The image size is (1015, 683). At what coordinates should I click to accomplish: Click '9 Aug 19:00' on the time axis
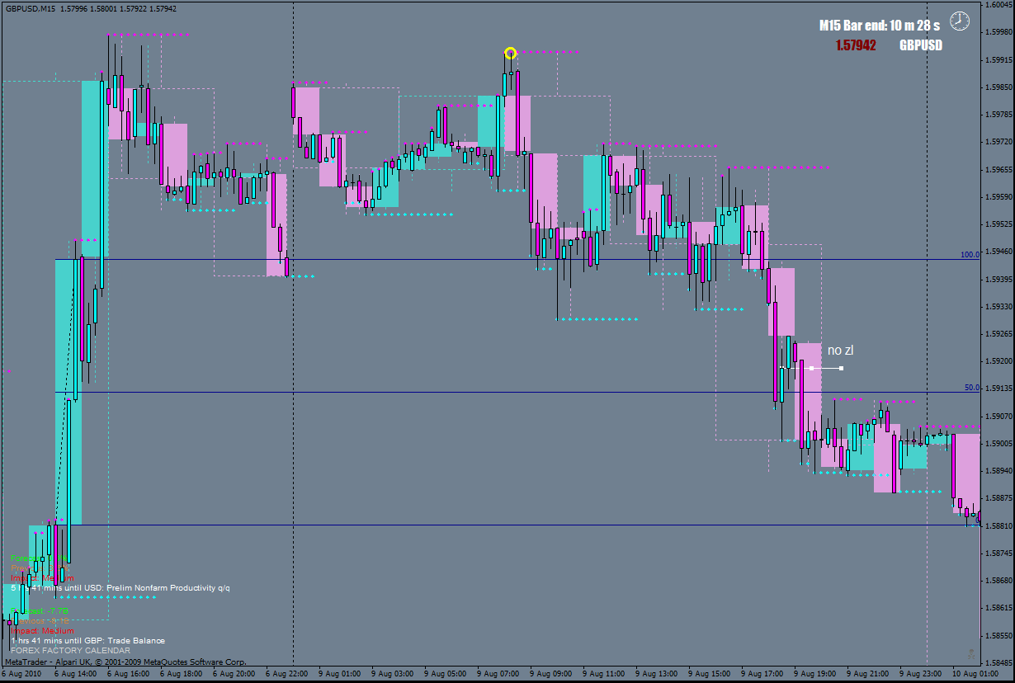(814, 673)
